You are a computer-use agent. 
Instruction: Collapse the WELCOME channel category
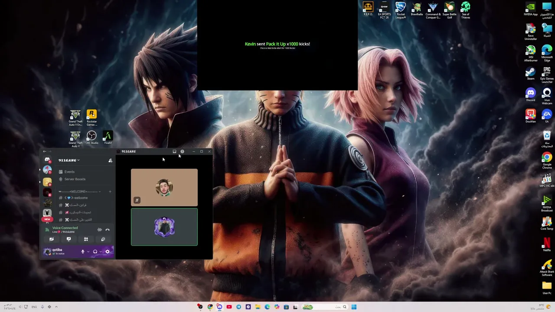79,192
